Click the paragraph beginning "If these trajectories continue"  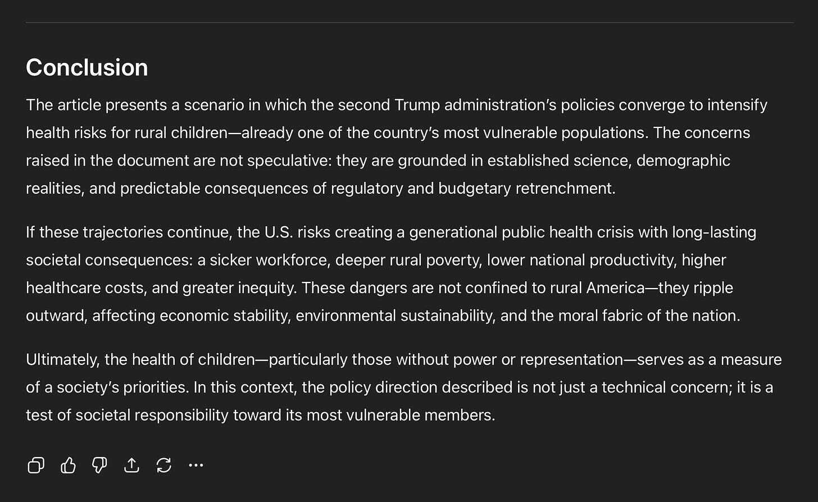(x=391, y=274)
